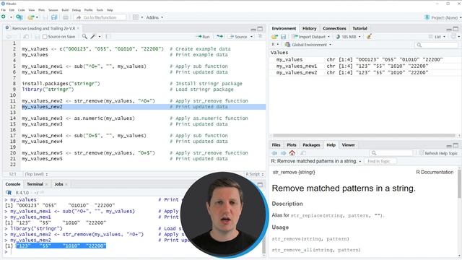
Task: Open the Global Environment dropdown
Action: (308, 45)
